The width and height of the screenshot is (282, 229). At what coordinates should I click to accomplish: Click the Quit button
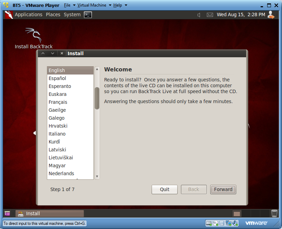(x=164, y=189)
